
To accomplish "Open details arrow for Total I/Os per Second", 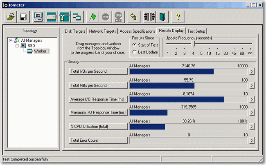I will click(252, 71).
